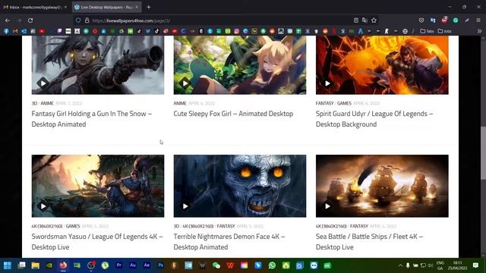Play the Terrible Nightmares Demon Face preview
The width and height of the screenshot is (486, 273).
[185, 206]
